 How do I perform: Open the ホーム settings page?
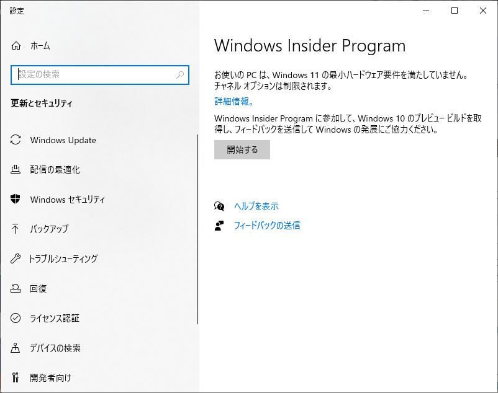point(40,46)
